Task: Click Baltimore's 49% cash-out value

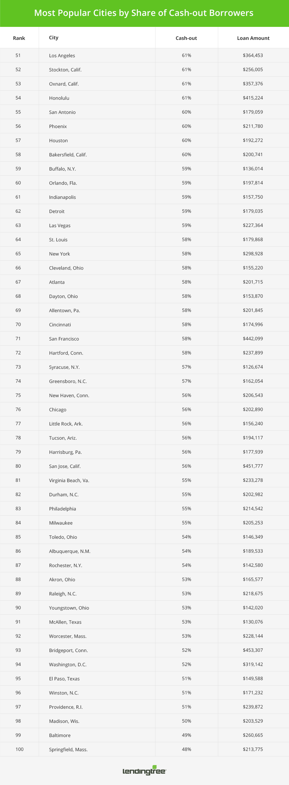Action: click(x=187, y=735)
